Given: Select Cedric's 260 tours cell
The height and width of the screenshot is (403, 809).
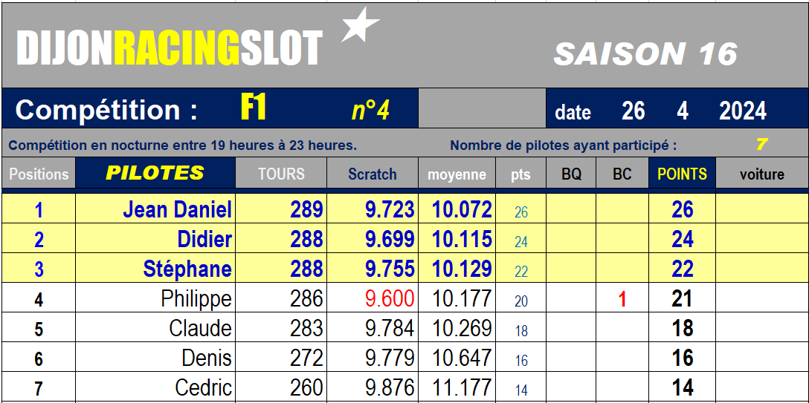Looking at the screenshot, I should pyautogui.click(x=281, y=387).
